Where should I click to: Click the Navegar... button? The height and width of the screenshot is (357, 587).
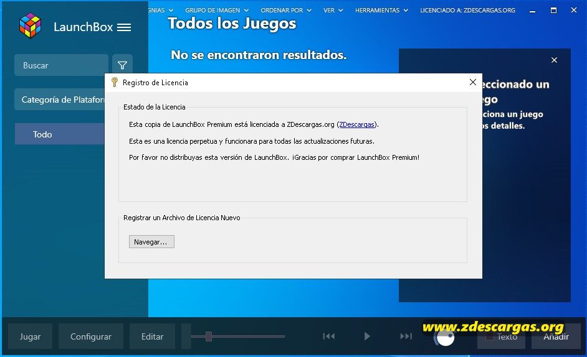tap(151, 242)
